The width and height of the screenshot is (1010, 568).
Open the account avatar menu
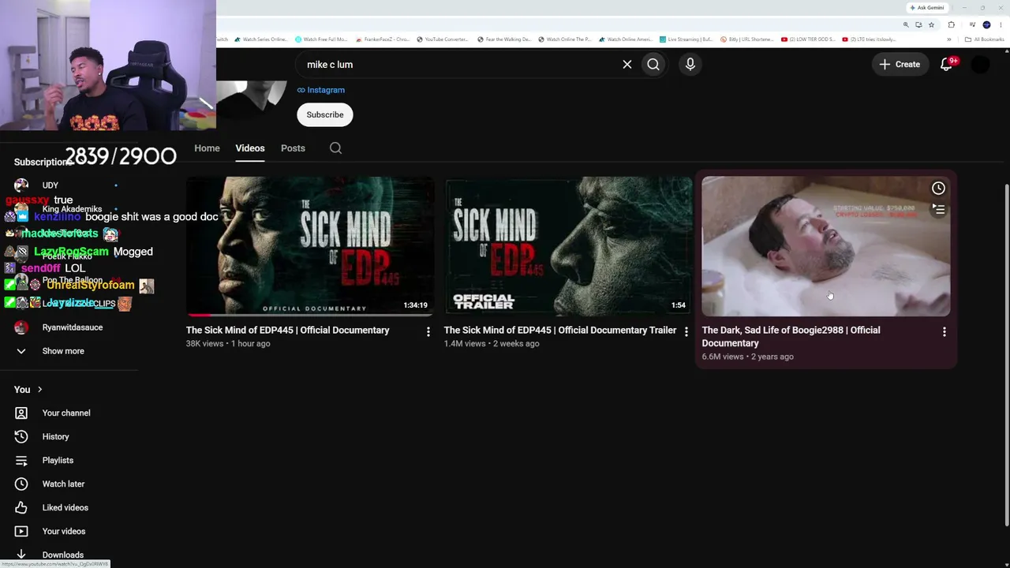click(980, 65)
